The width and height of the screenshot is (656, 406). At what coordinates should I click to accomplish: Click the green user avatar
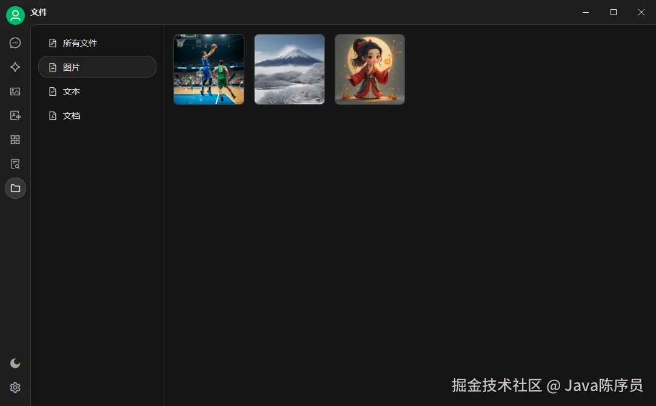[x=16, y=16]
